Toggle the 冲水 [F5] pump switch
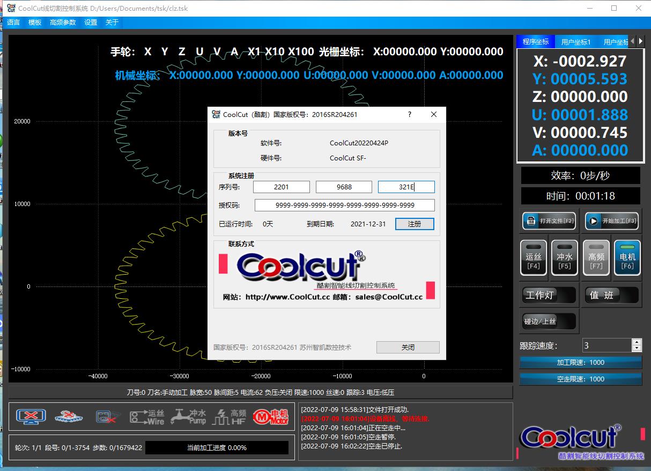The image size is (651, 471). (565, 259)
